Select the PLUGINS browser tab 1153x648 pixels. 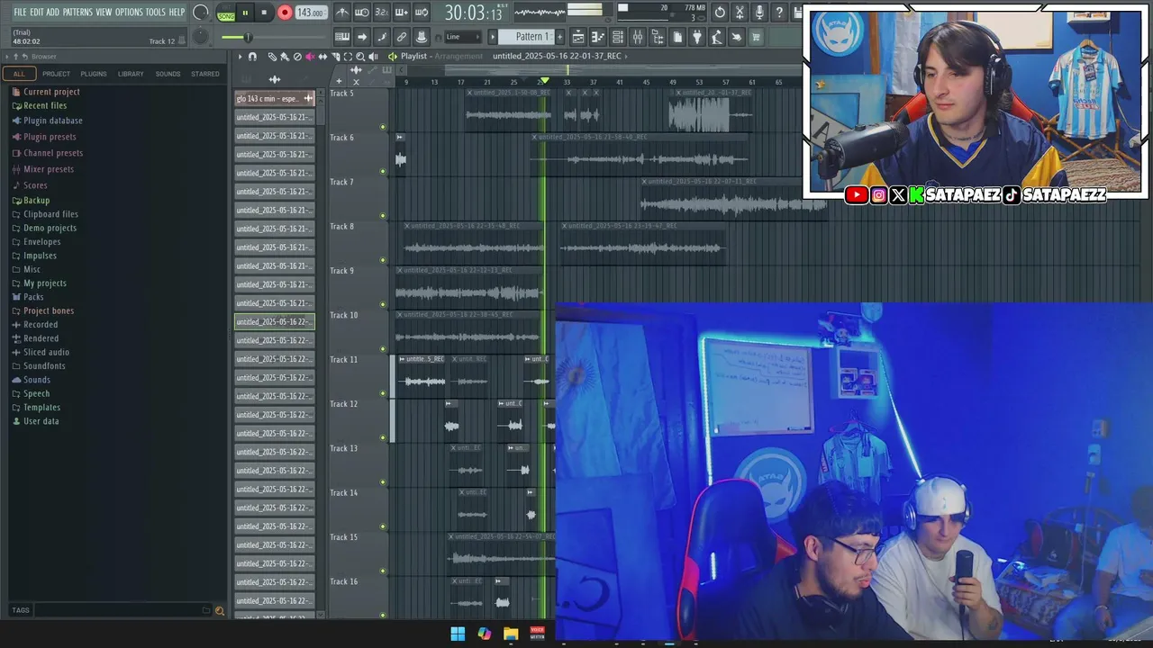coord(94,74)
